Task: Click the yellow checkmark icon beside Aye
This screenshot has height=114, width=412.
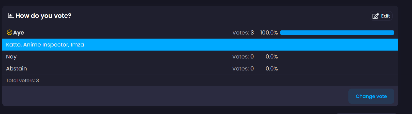Action: tap(9, 32)
